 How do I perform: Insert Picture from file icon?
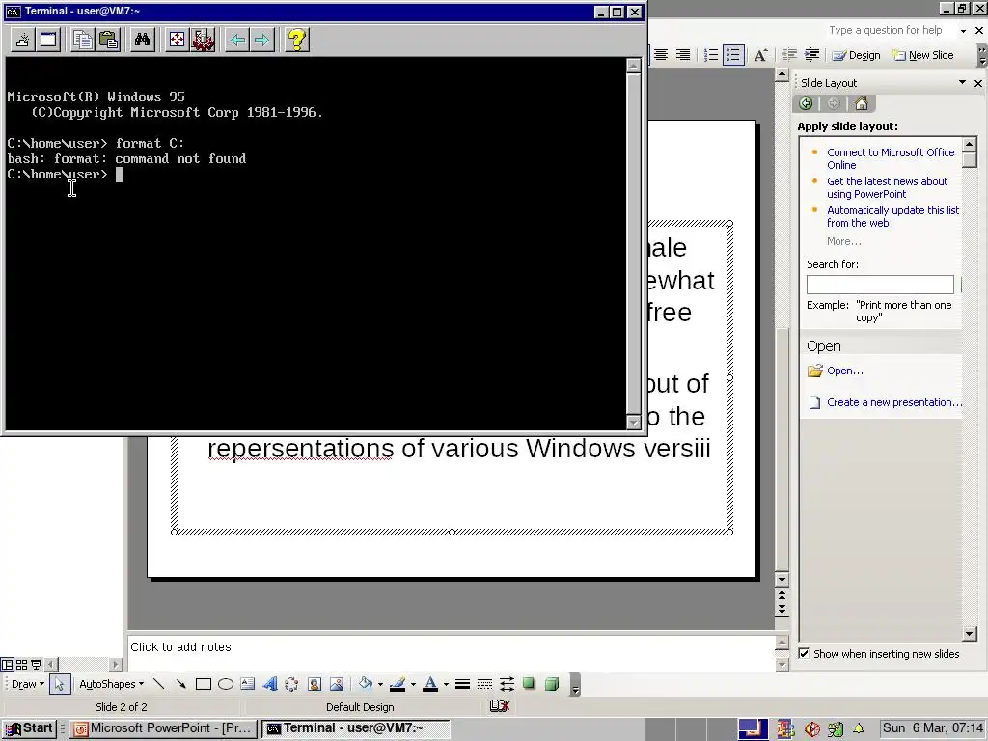click(x=337, y=684)
